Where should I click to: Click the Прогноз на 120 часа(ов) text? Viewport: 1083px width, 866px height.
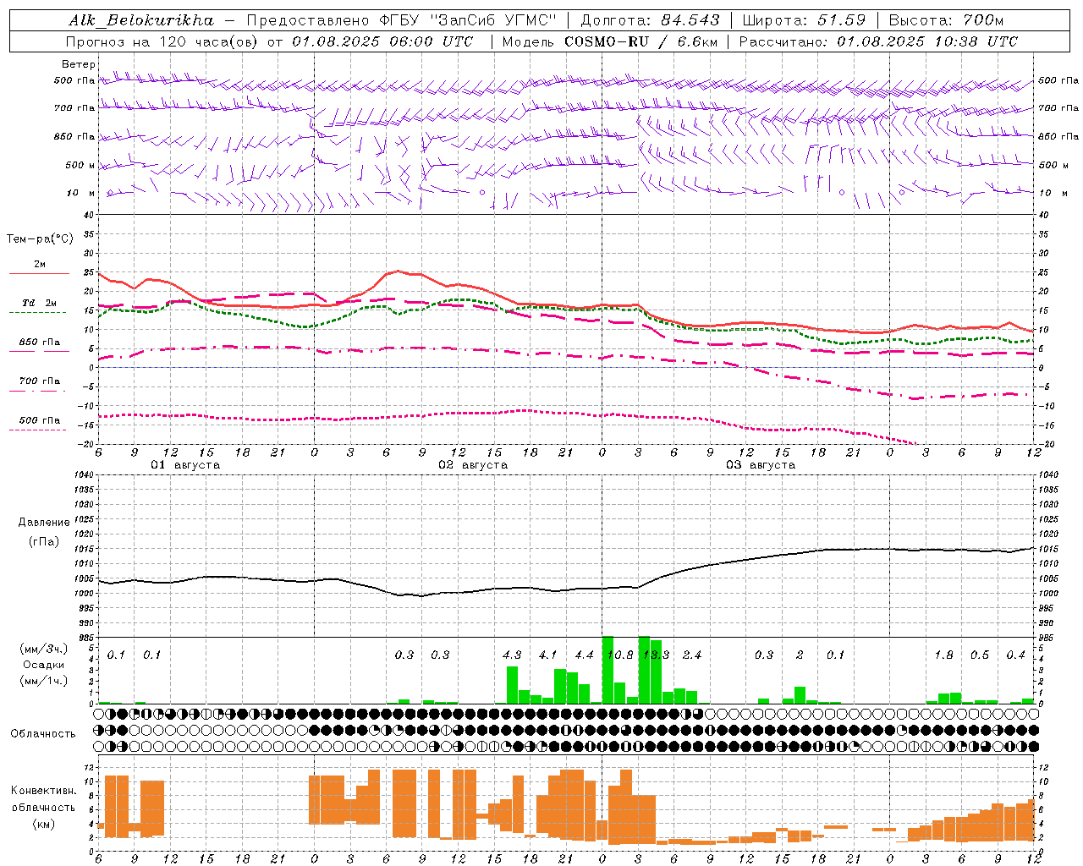click(162, 41)
